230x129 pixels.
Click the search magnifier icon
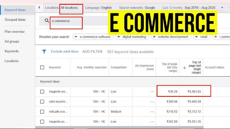tap(47, 21)
